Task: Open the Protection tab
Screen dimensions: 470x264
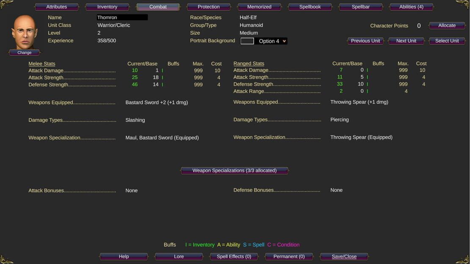Action: (208, 7)
